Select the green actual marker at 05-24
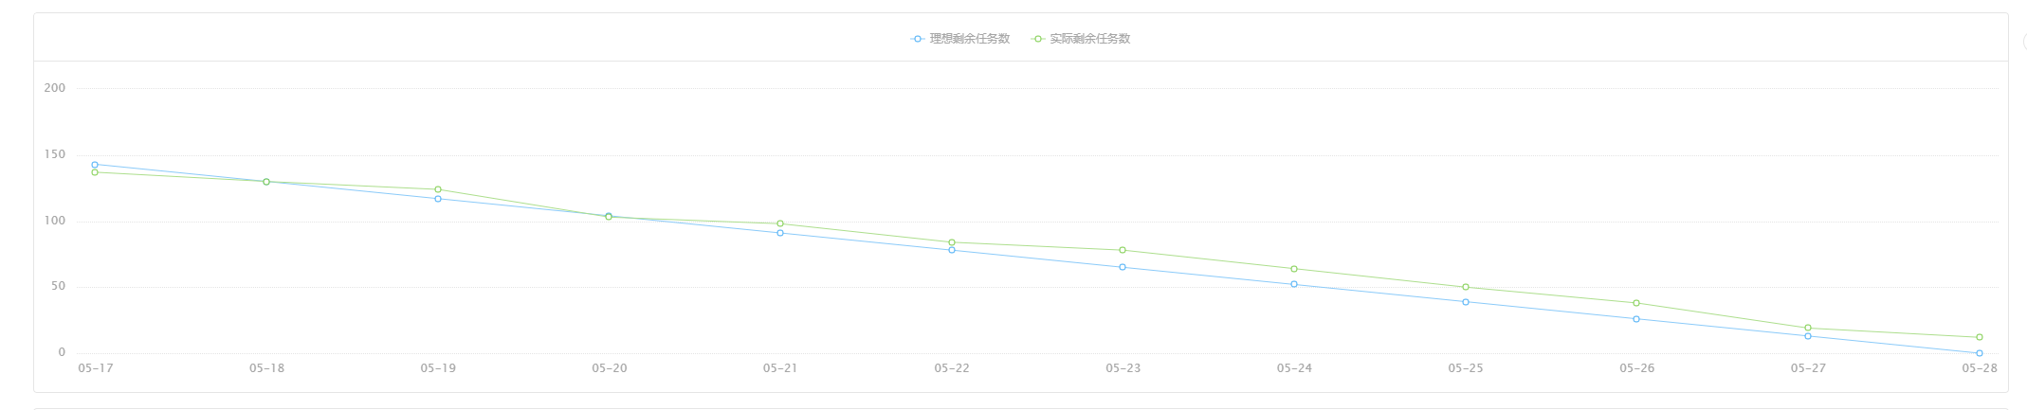This screenshot has height=410, width=2027. 1294,269
